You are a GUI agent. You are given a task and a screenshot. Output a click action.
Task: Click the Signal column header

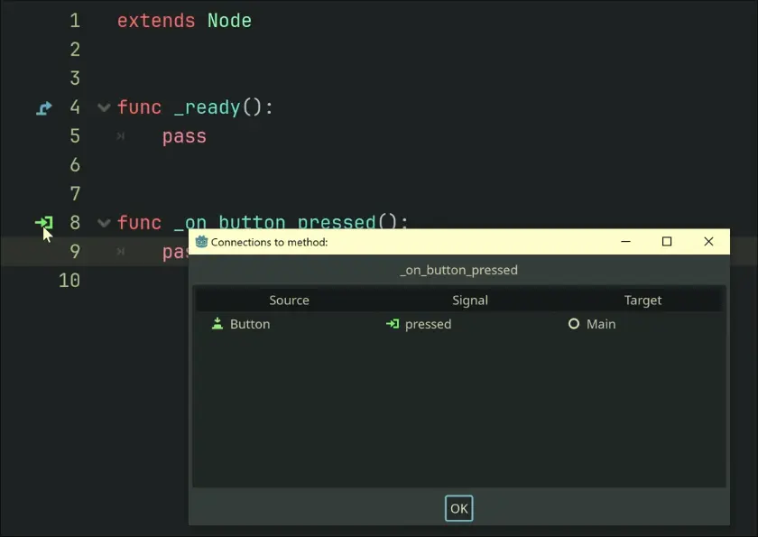469,300
